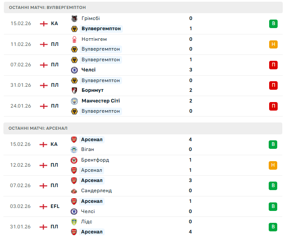Click the Nottingham Forest crest icon
This screenshot has height=239, width=287.
click(74, 39)
